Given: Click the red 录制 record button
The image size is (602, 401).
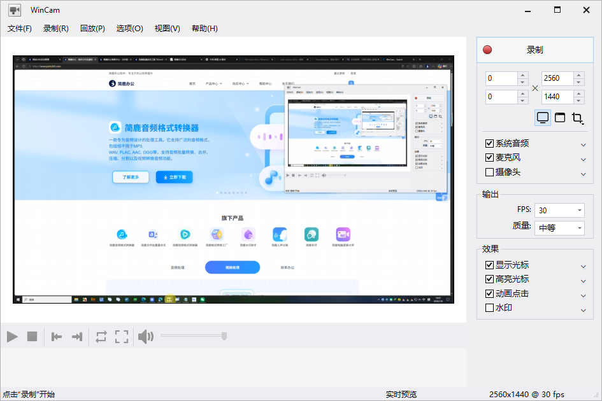Looking at the screenshot, I should pos(535,50).
